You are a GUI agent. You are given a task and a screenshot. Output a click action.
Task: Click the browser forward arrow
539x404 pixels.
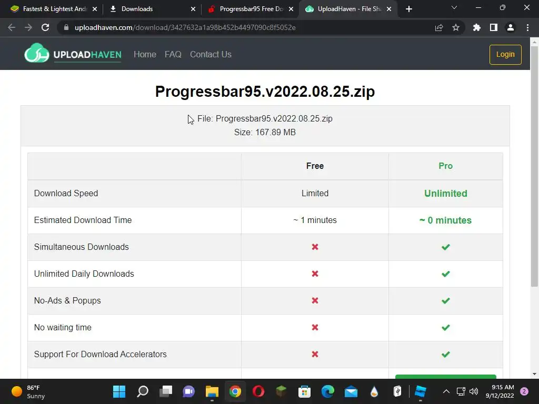pyautogui.click(x=28, y=27)
